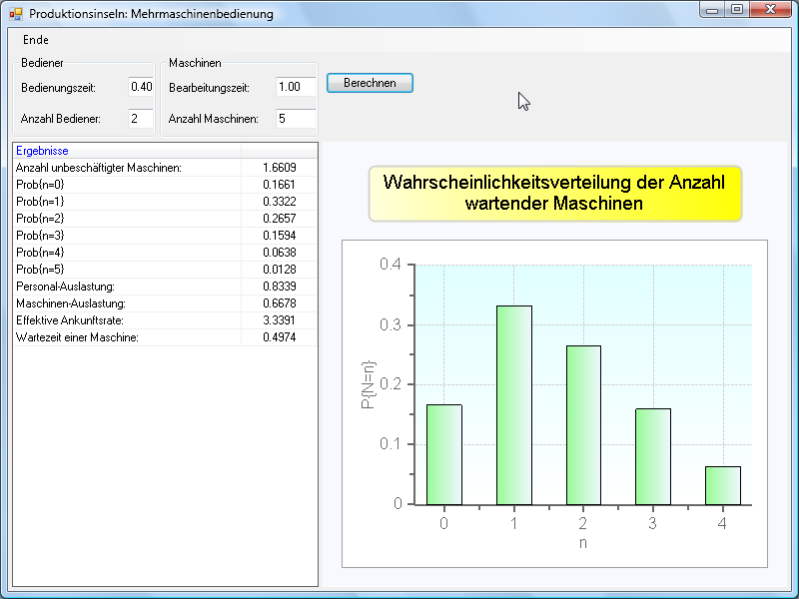Screen dimensions: 799x599
Task: Click the chart bar for n=1
Action: click(513, 404)
